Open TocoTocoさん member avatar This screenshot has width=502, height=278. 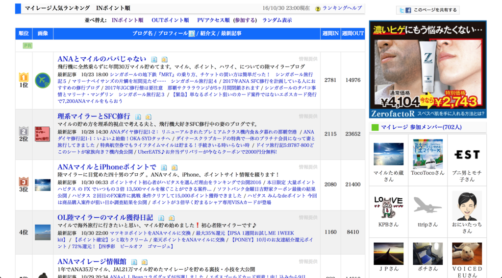pos(427,154)
